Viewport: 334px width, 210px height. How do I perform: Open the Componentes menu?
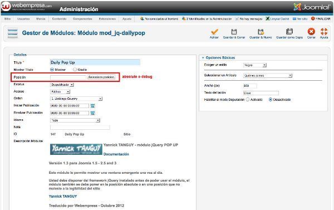tap(82, 19)
